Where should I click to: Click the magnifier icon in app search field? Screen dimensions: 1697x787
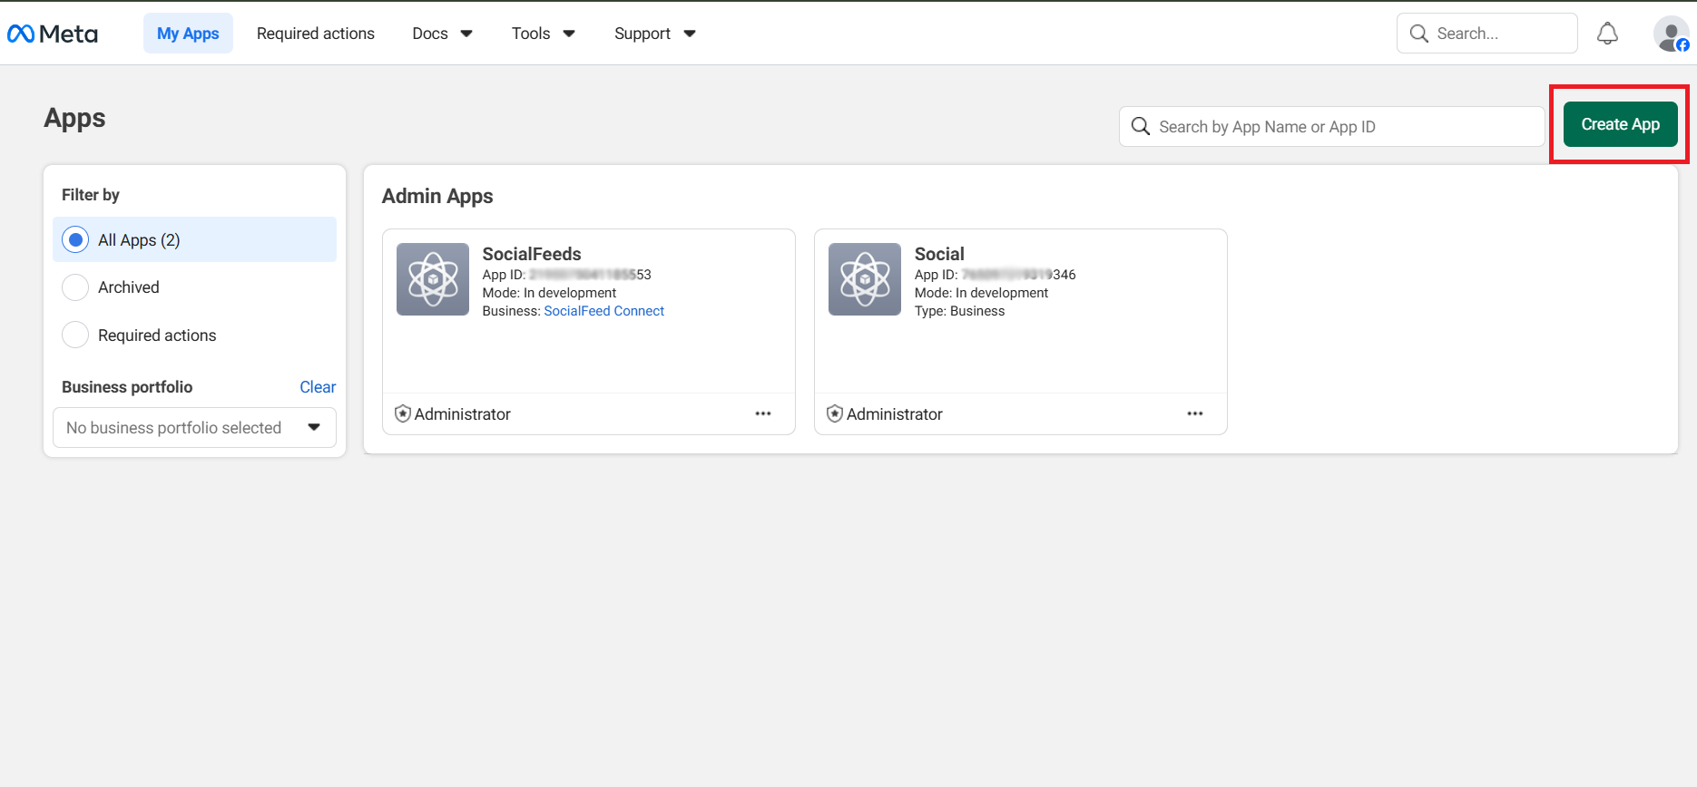point(1141,126)
